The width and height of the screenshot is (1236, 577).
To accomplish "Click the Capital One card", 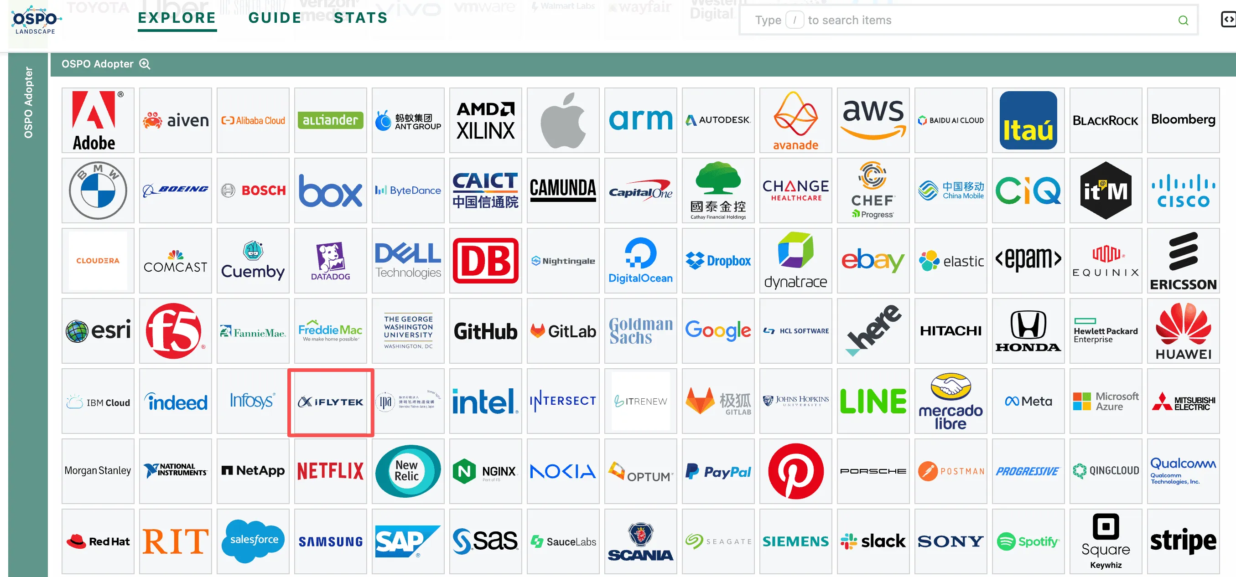I will click(x=640, y=191).
